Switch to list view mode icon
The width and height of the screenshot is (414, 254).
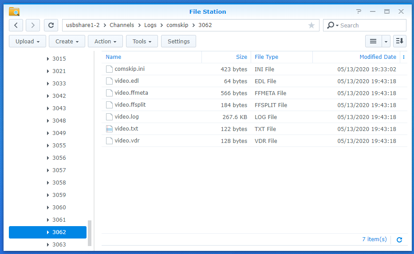(x=373, y=41)
